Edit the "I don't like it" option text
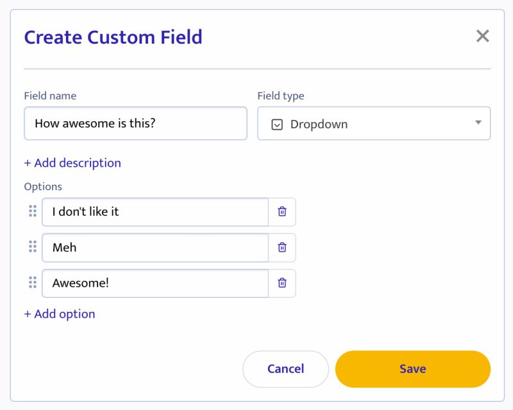Viewport: 513px width, 410px height. pos(155,212)
